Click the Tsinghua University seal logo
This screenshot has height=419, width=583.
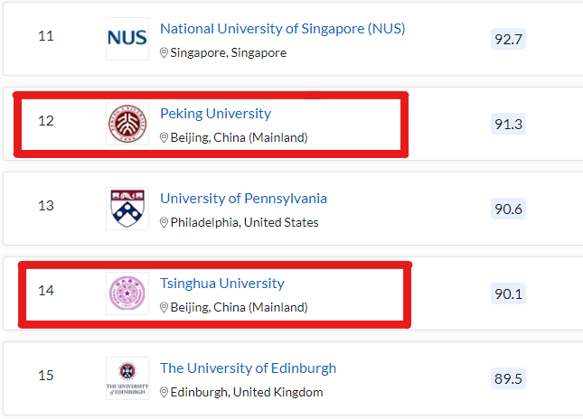127,293
